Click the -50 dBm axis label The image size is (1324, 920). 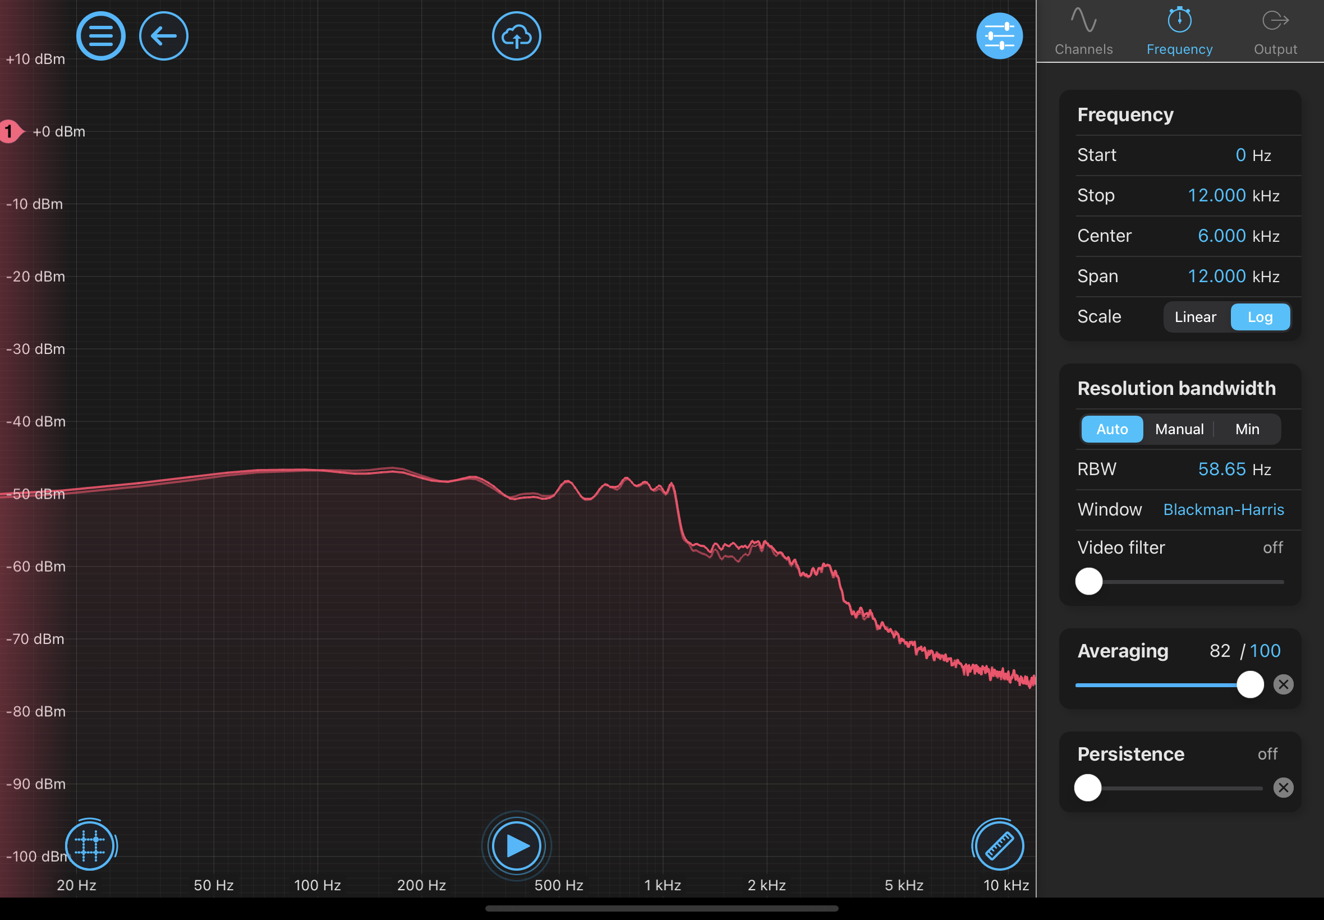click(x=35, y=494)
